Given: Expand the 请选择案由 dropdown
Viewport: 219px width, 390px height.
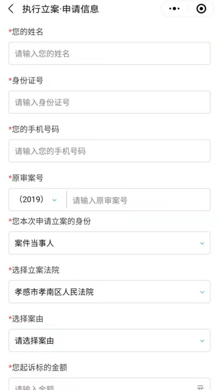Looking at the screenshot, I should coord(109,341).
